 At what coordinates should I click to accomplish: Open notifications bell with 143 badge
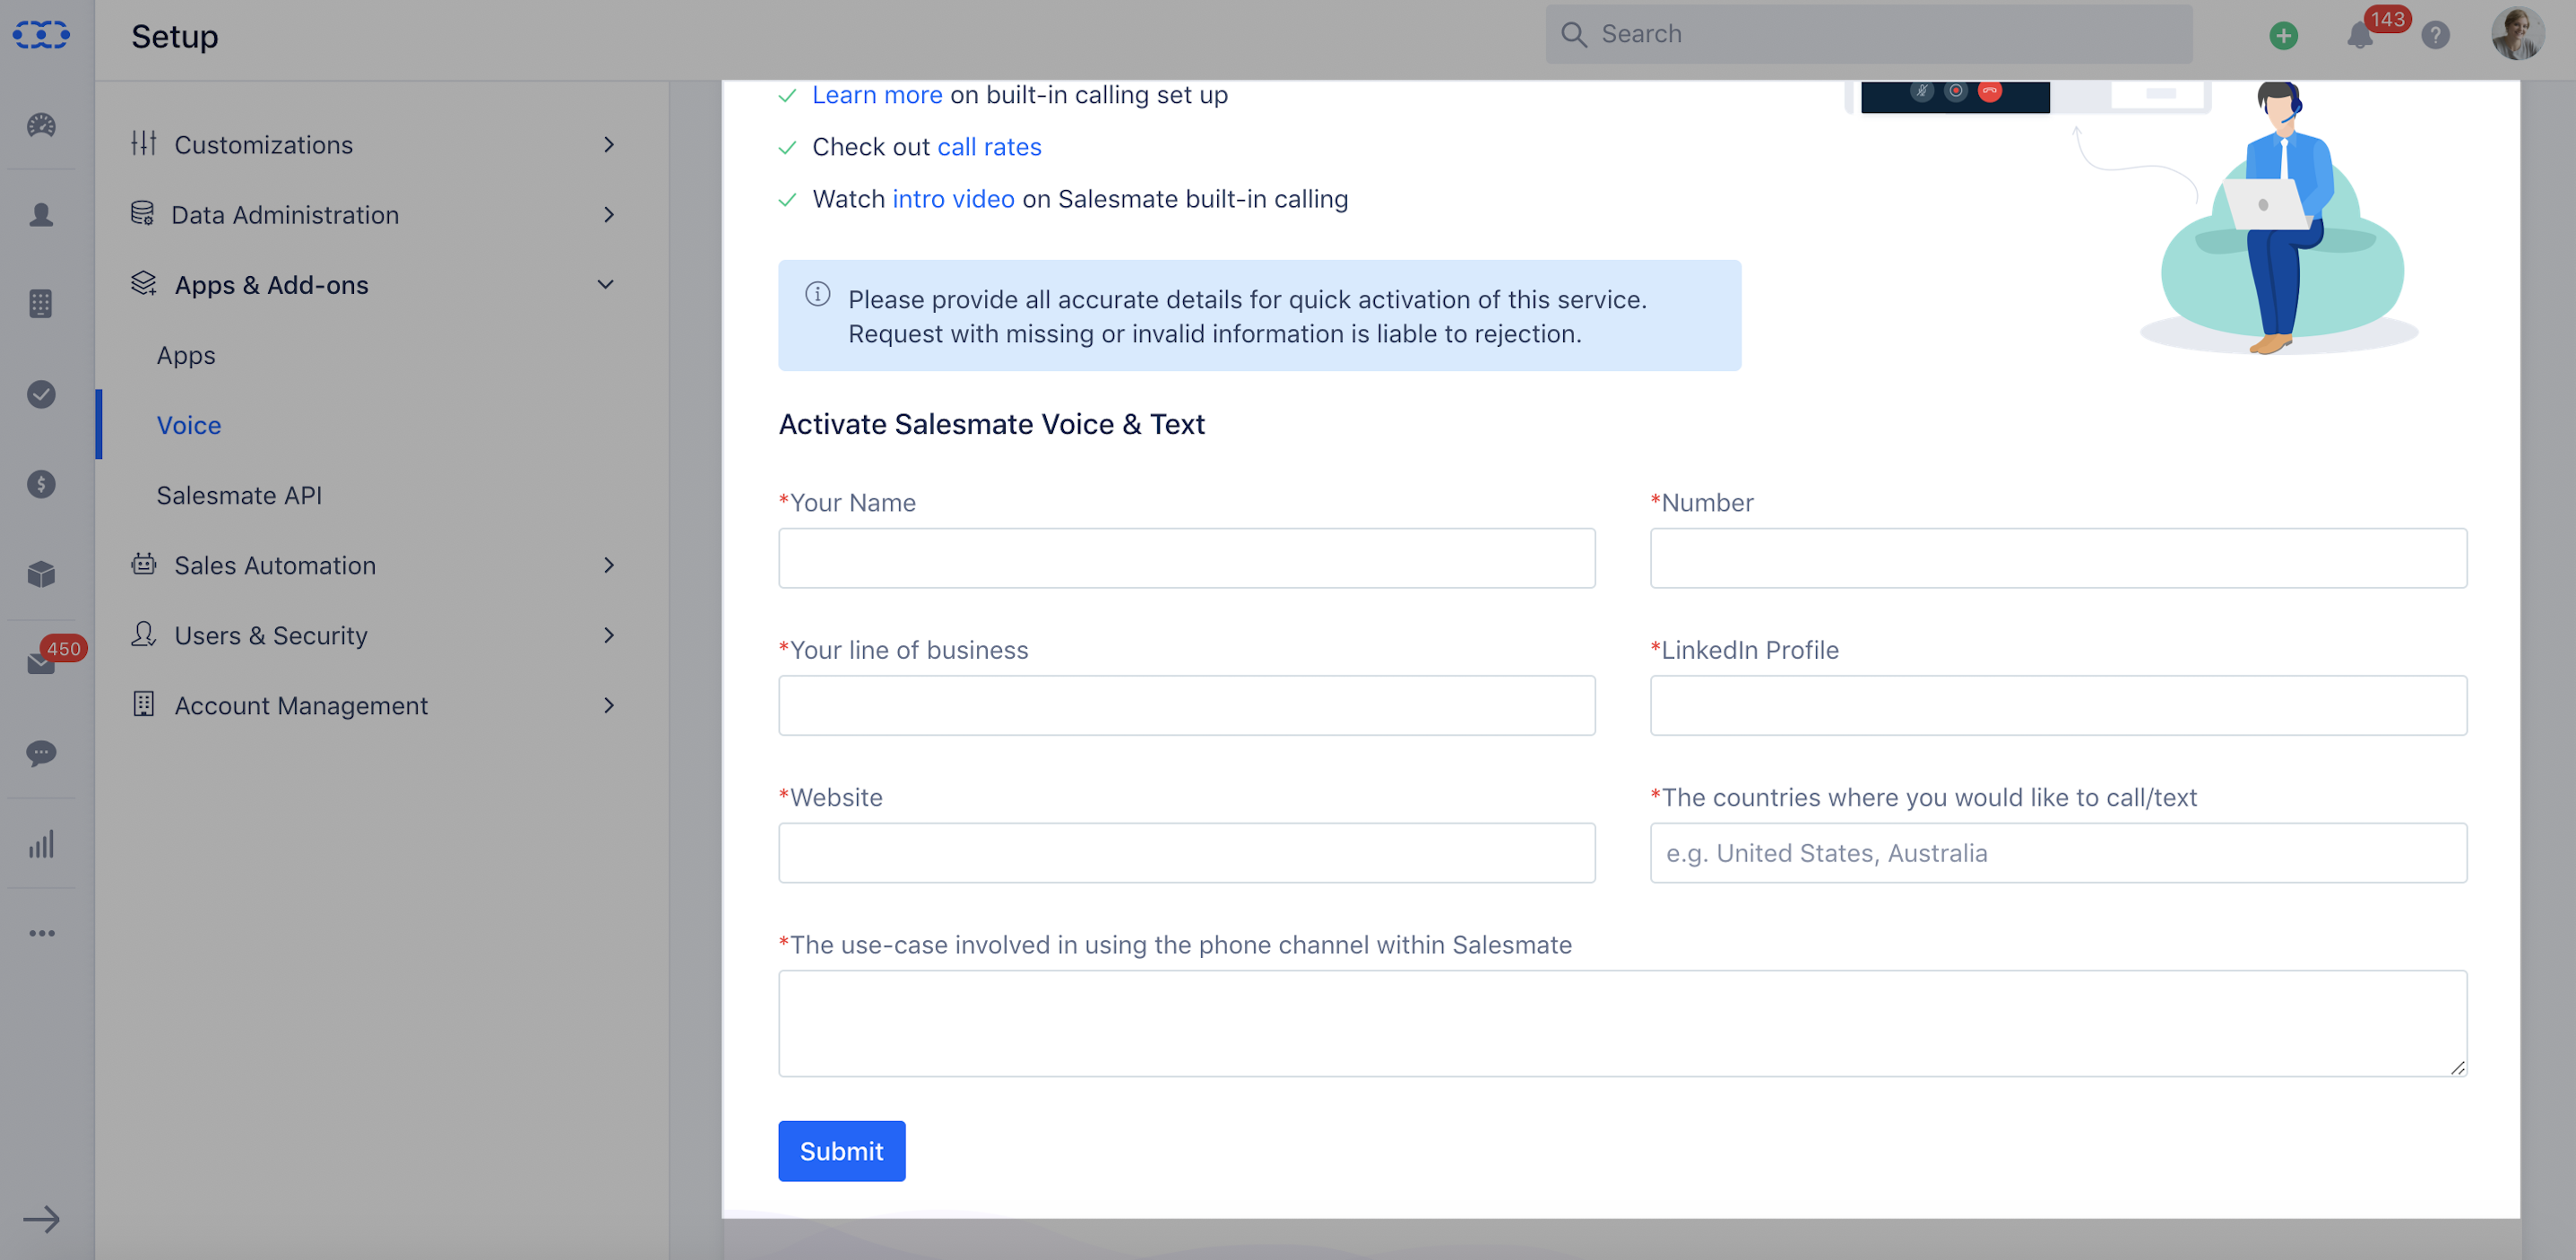coord(2360,36)
